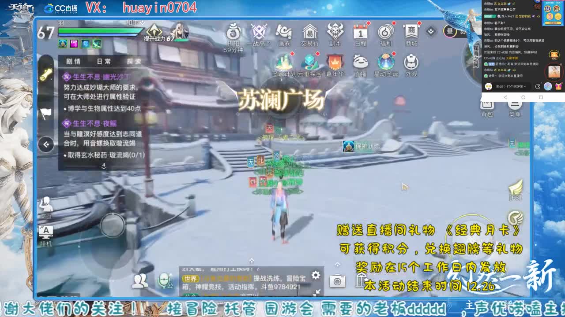This screenshot has height=317, width=565.
Task: Click the 护法 NPC nameplate
Action: tap(362, 147)
